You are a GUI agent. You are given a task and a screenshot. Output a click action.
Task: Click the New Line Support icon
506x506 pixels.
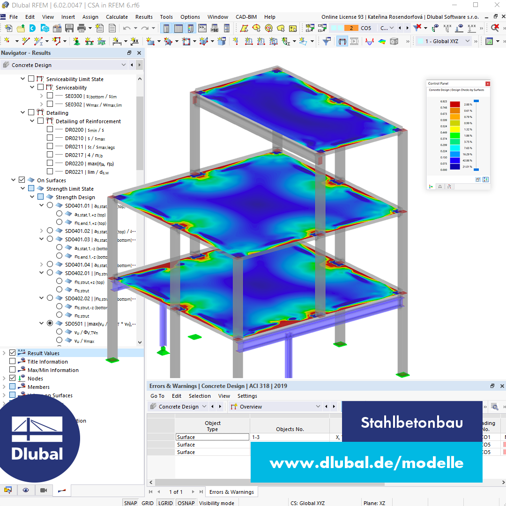(89, 41)
